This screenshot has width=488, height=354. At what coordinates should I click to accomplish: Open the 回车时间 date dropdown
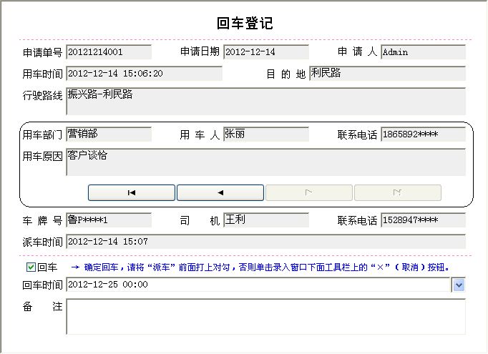(459, 285)
